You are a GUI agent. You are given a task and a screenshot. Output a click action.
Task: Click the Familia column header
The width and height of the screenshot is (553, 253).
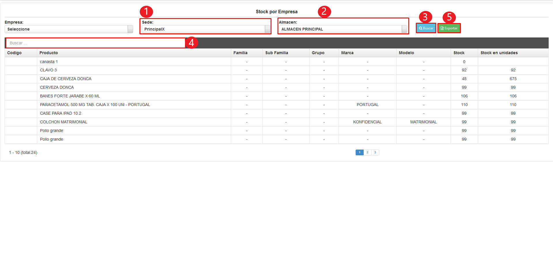click(247, 53)
